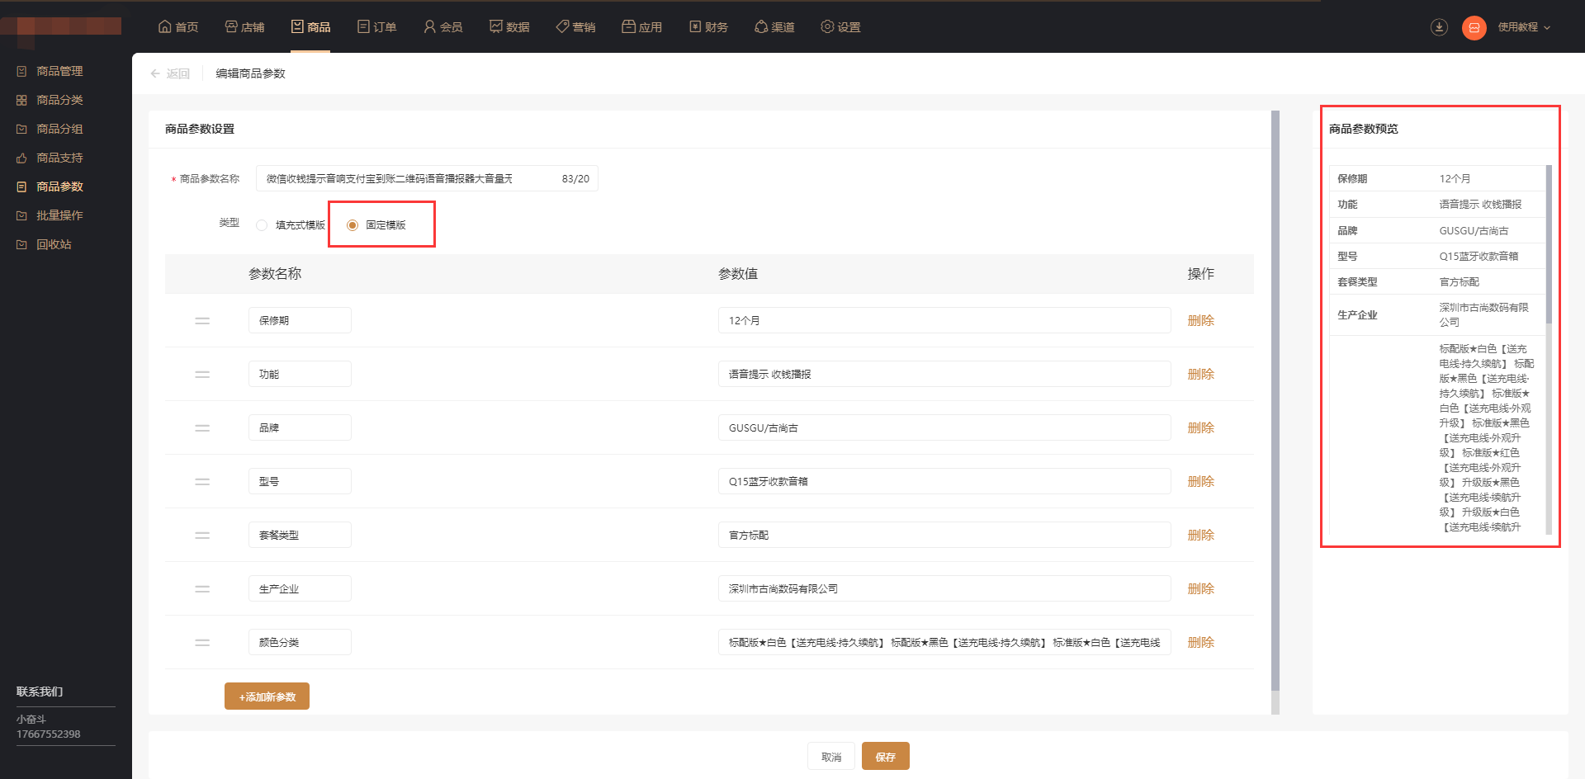This screenshot has height=779, width=1585.
Task: Click the drag handle for 颜色分类 row
Action: coord(202,642)
